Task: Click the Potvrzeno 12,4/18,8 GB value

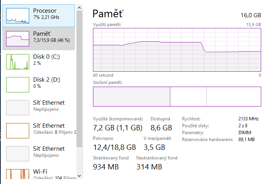Action: (114, 147)
